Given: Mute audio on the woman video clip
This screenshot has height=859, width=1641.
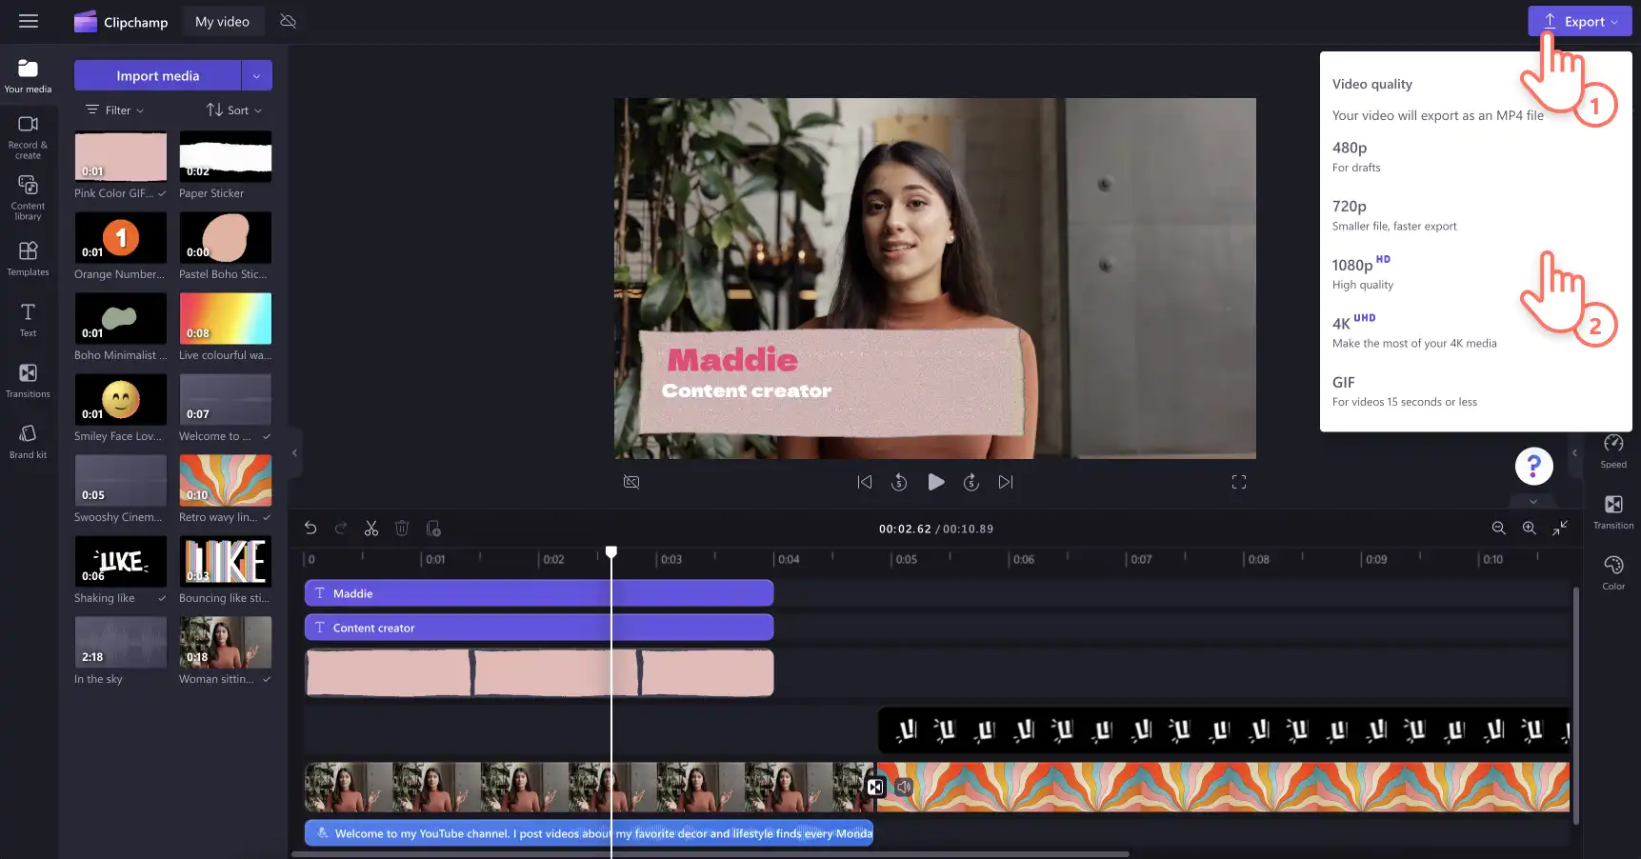Looking at the screenshot, I should (904, 787).
